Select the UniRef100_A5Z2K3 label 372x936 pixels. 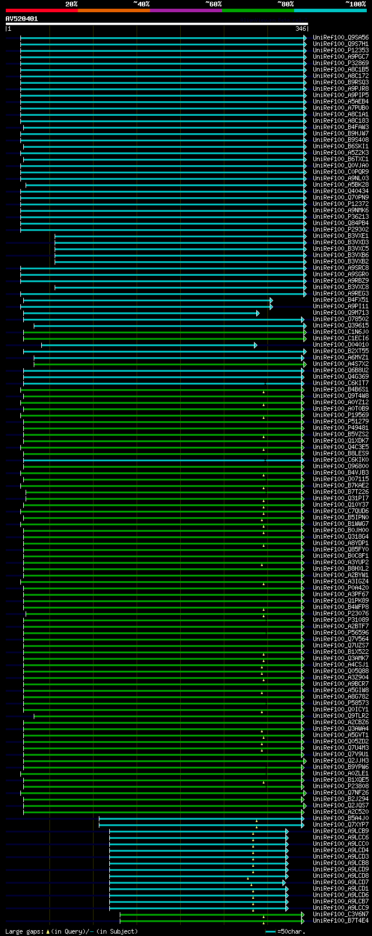tap(341, 153)
